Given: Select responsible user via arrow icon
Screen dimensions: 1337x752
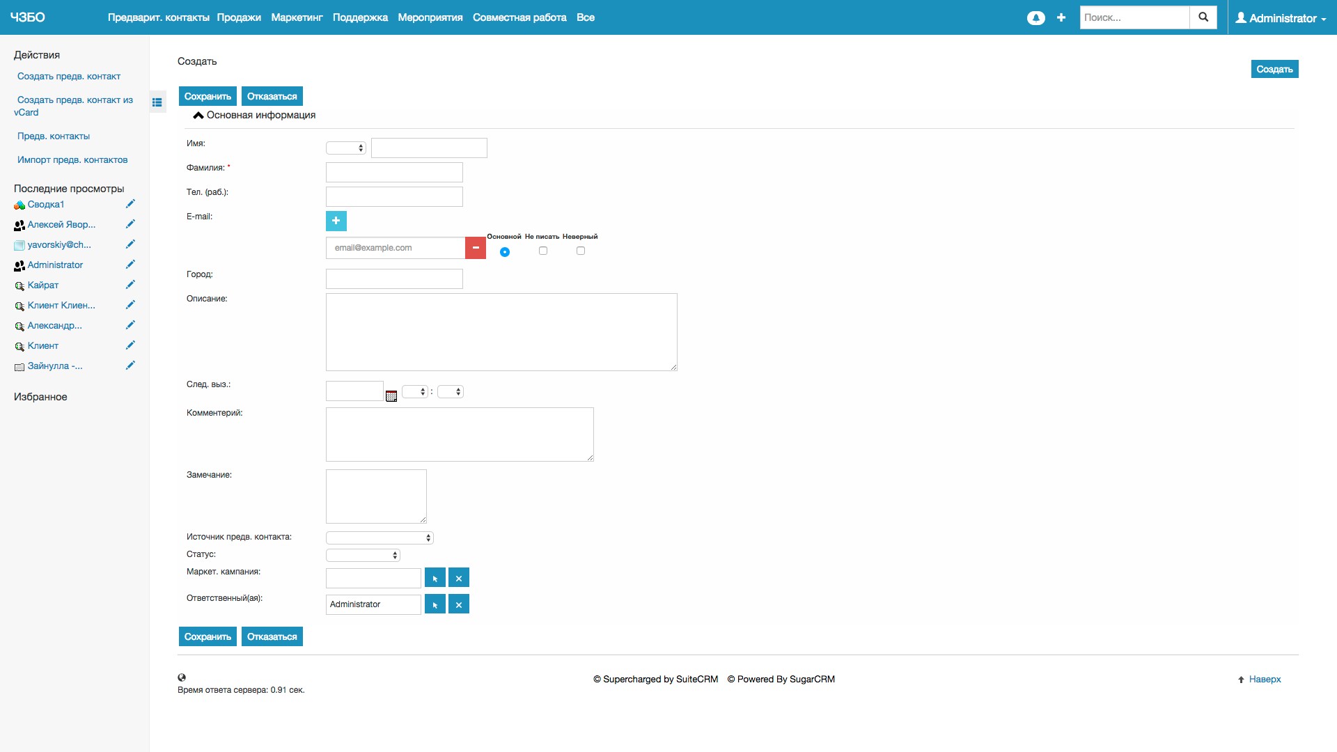Looking at the screenshot, I should 435,604.
